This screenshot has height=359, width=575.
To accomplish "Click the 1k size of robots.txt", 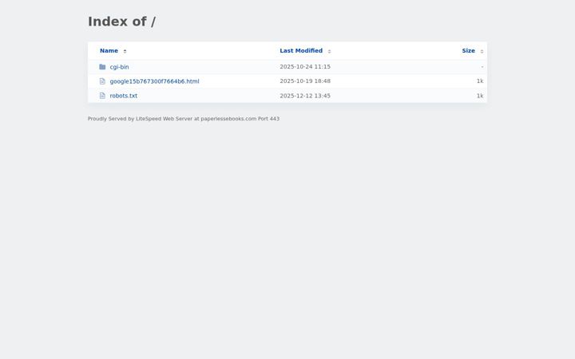I will pyautogui.click(x=480, y=96).
